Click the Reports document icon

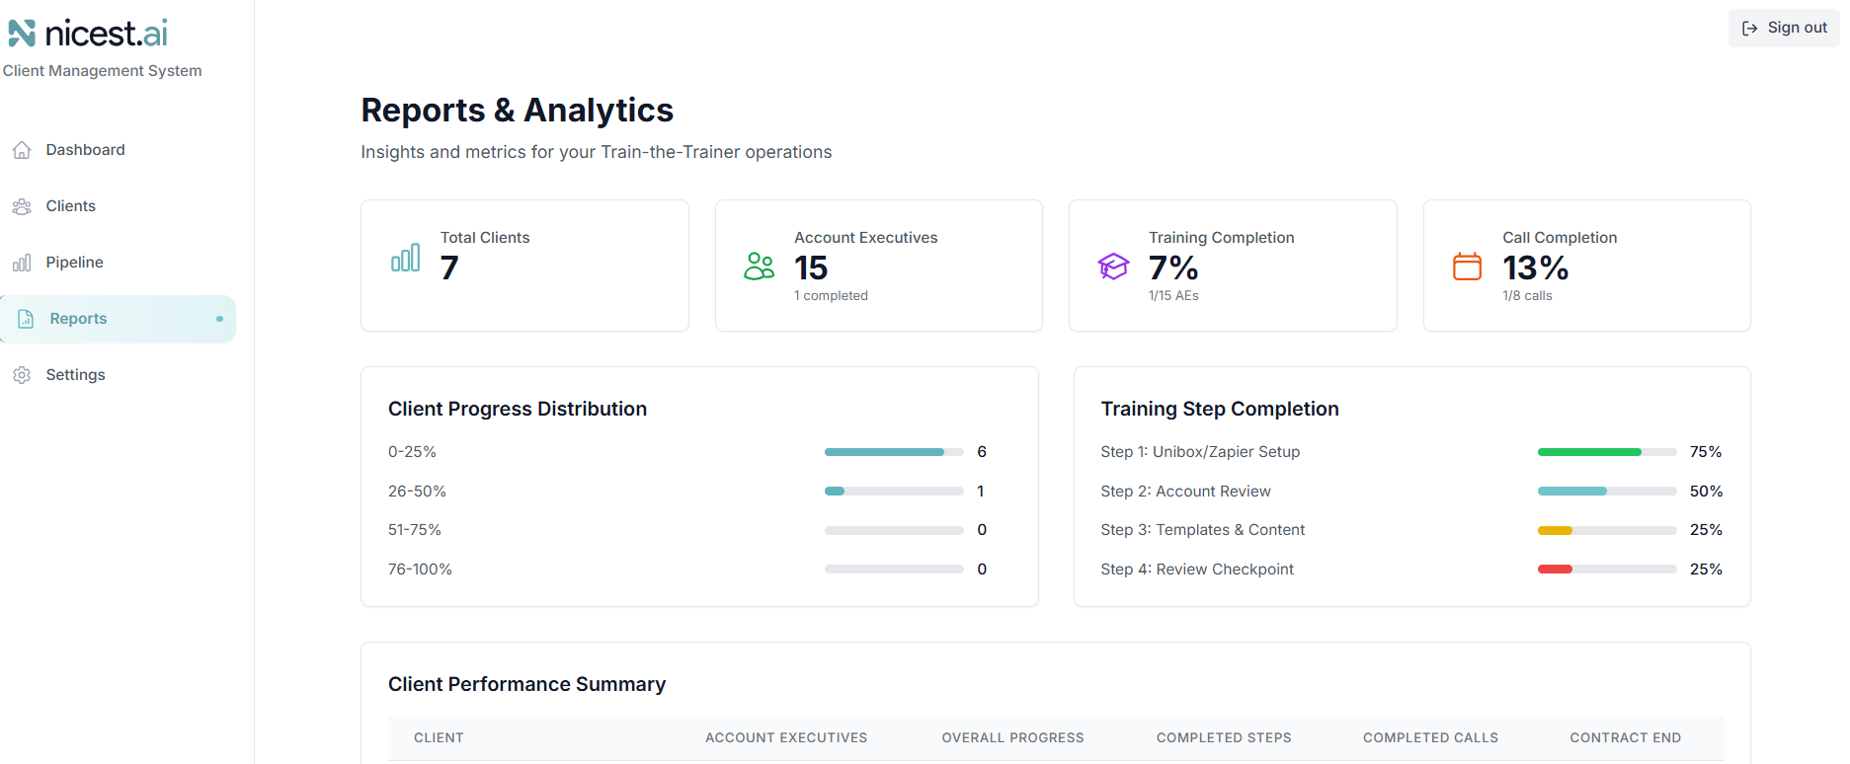click(26, 319)
